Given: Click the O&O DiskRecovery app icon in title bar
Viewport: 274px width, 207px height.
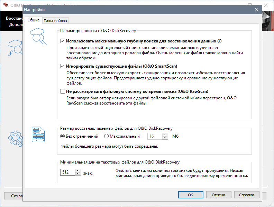Looking at the screenshot, I should (x=6, y=5).
